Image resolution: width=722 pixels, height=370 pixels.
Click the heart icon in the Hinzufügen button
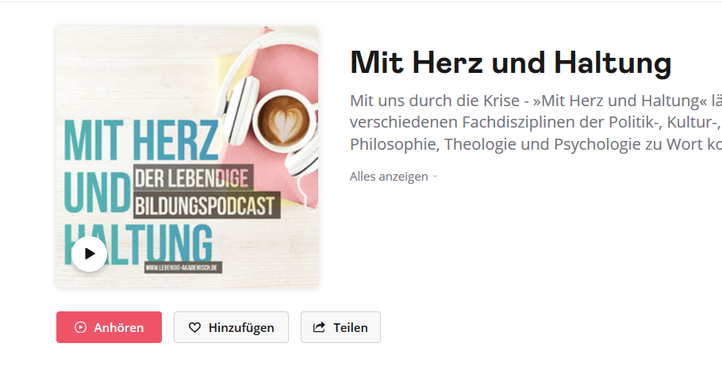tap(194, 327)
